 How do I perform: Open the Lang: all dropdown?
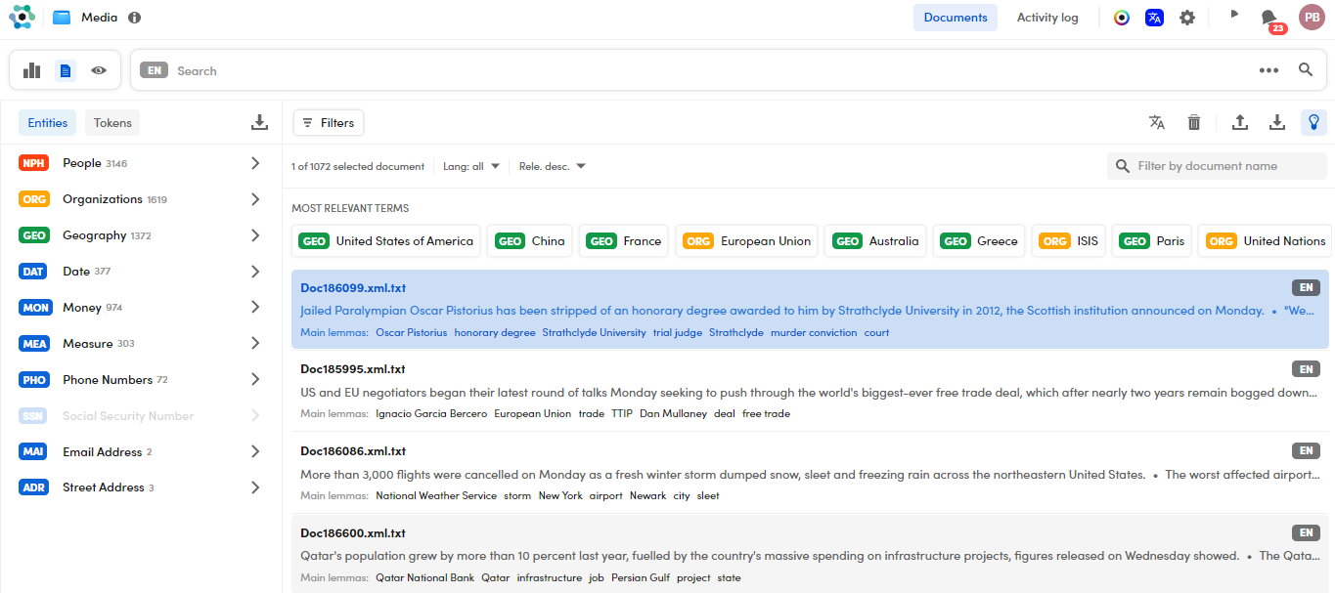(x=471, y=166)
